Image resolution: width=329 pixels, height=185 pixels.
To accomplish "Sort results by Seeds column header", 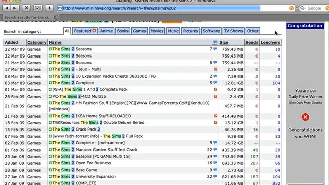I will pyautogui.click(x=252, y=42).
